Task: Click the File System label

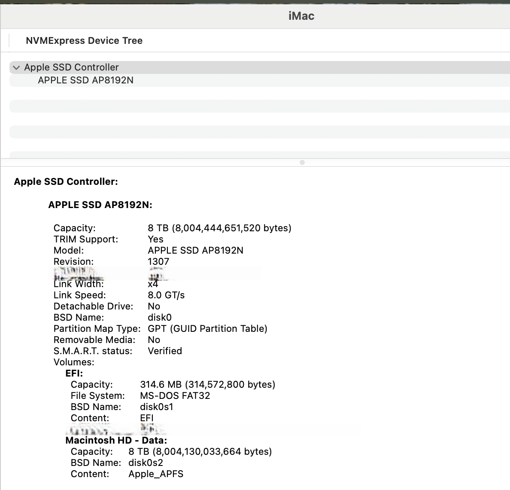Action: click(97, 395)
